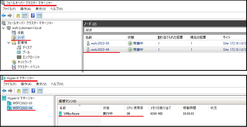Click 00:04:03 uptime value
The width and height of the screenshot is (247, 127).
point(188,114)
